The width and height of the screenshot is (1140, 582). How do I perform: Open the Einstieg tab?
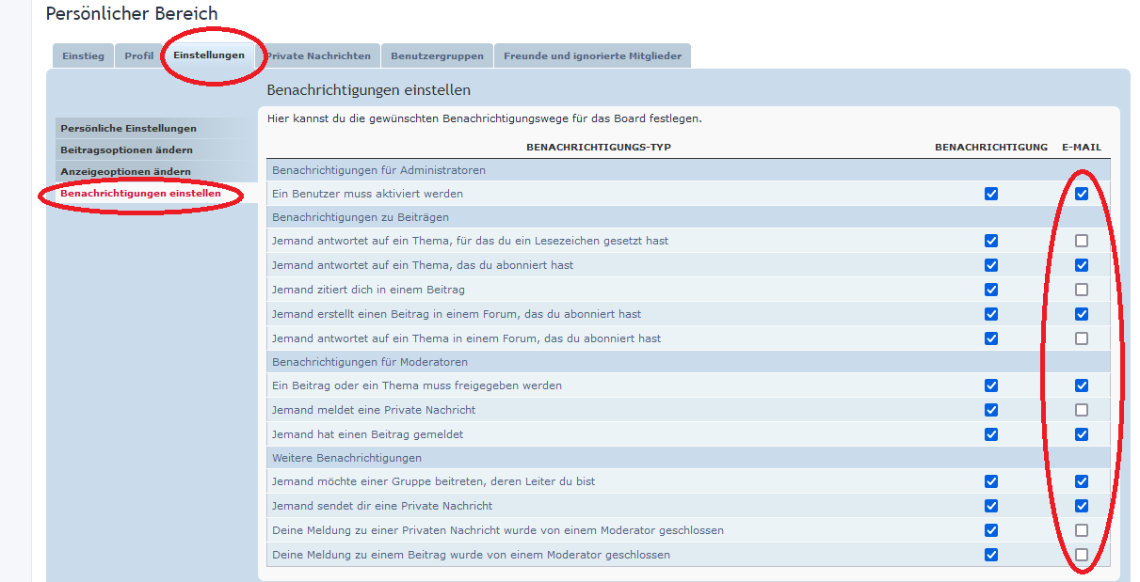click(83, 55)
